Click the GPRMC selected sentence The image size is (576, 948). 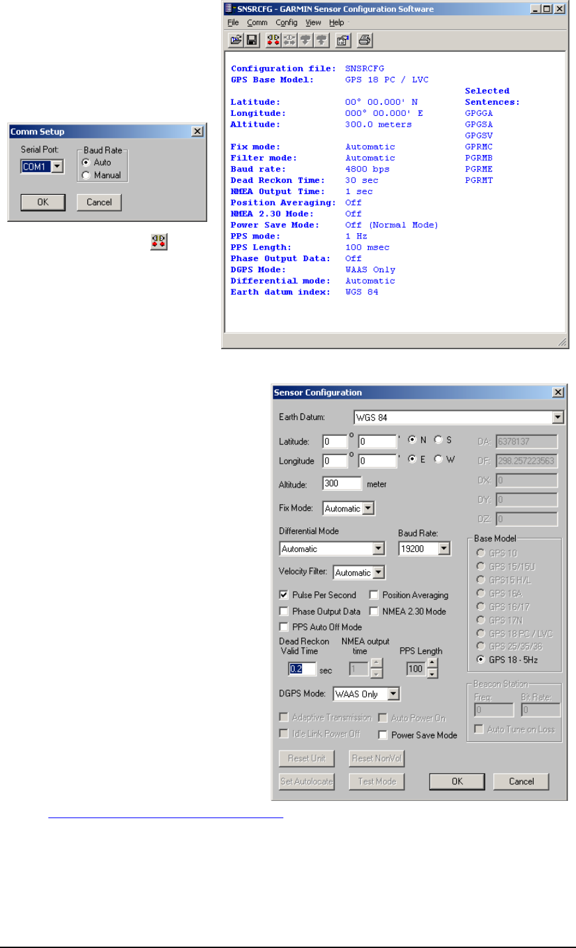479,147
